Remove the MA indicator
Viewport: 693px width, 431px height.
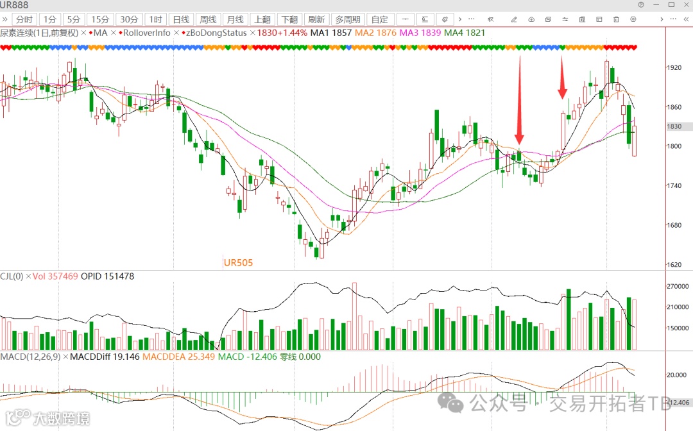coord(113,33)
